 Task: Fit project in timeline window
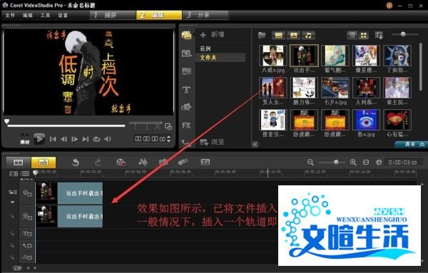(x=366, y=163)
